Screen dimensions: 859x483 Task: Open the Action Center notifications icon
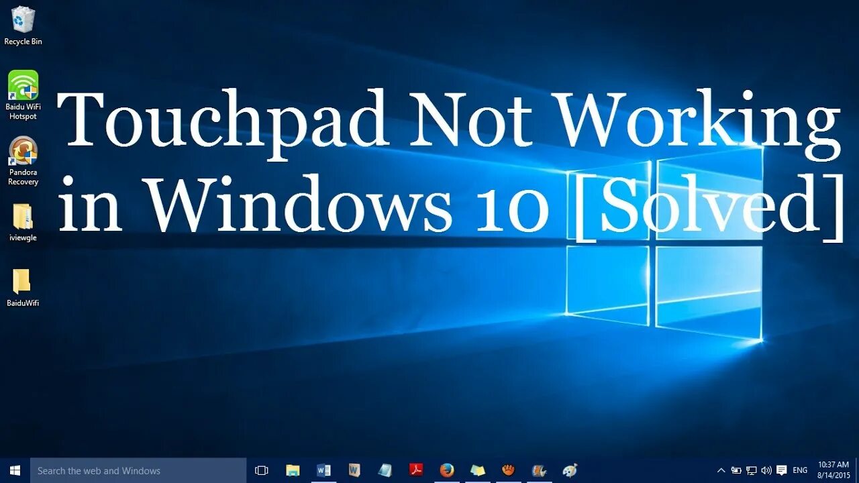[781, 470]
